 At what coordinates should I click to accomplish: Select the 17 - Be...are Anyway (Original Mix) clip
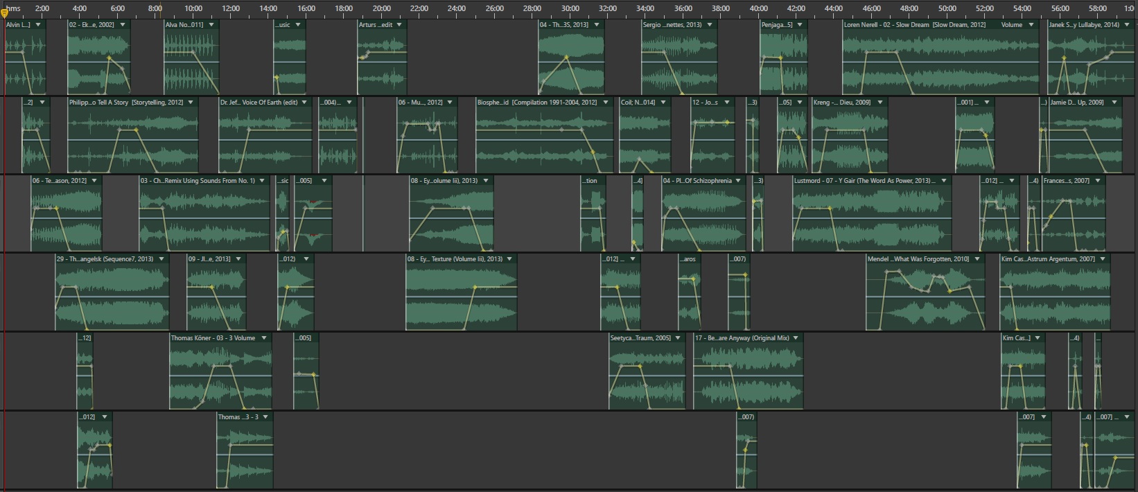[742, 338]
